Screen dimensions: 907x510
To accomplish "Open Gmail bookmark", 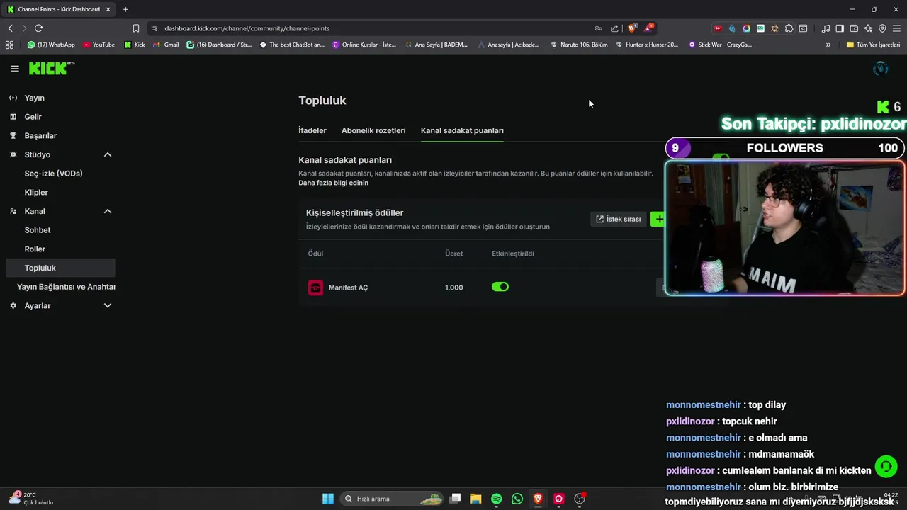I will point(166,45).
